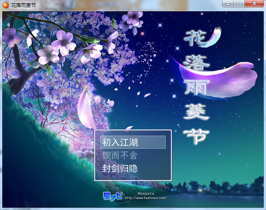Viewport: 266px width, 210px height.
Task: Close the 花落雨菱节 window
Action: tap(254, 4)
